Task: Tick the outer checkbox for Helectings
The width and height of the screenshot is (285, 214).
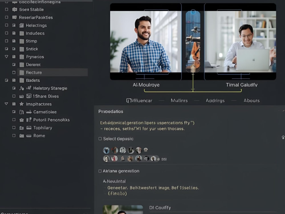Action: [x=7, y=25]
